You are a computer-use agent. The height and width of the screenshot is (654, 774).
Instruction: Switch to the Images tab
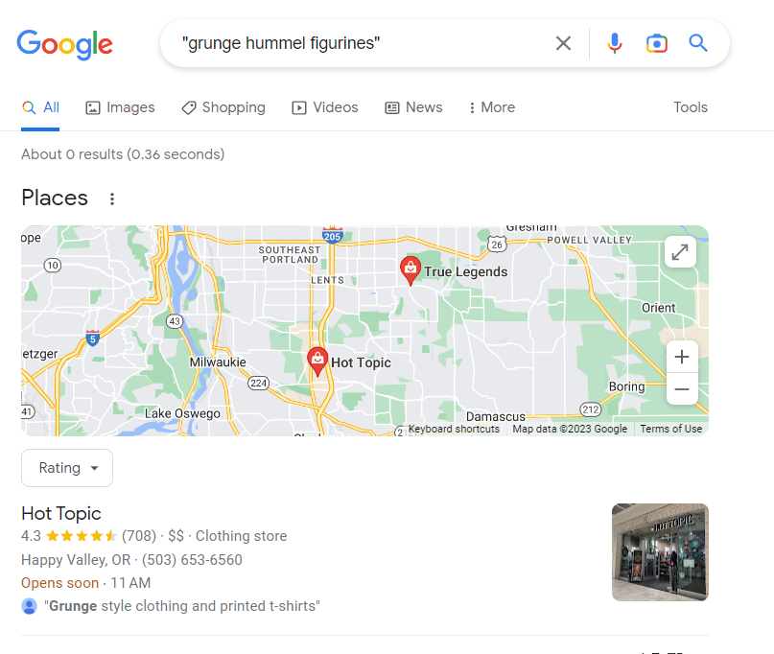[120, 107]
